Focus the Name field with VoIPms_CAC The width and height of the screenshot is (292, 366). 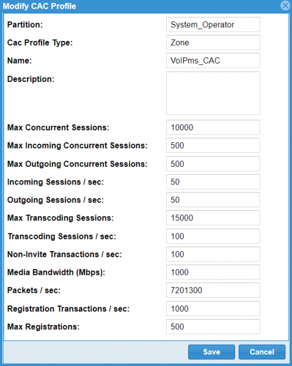(213, 60)
